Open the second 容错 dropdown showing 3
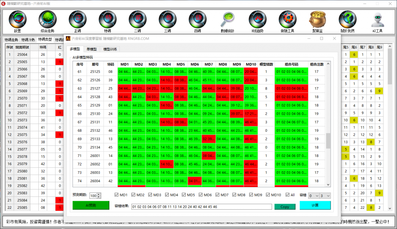Viewport: 397px width, 229px height. (325, 196)
